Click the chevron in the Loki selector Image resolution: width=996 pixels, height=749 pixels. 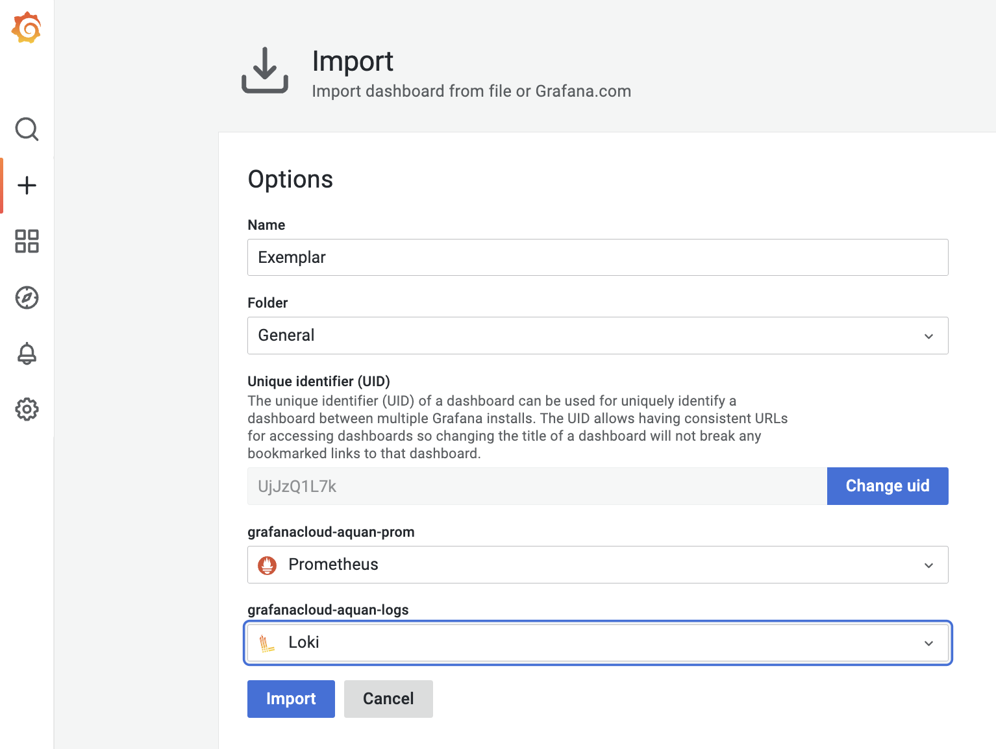point(928,643)
